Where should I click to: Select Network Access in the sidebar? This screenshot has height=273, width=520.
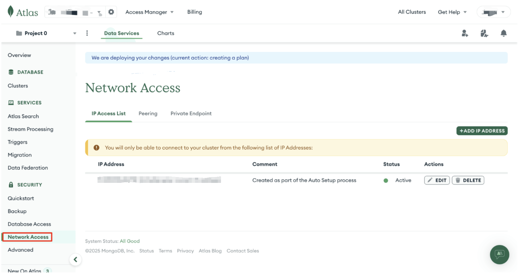[x=28, y=237]
